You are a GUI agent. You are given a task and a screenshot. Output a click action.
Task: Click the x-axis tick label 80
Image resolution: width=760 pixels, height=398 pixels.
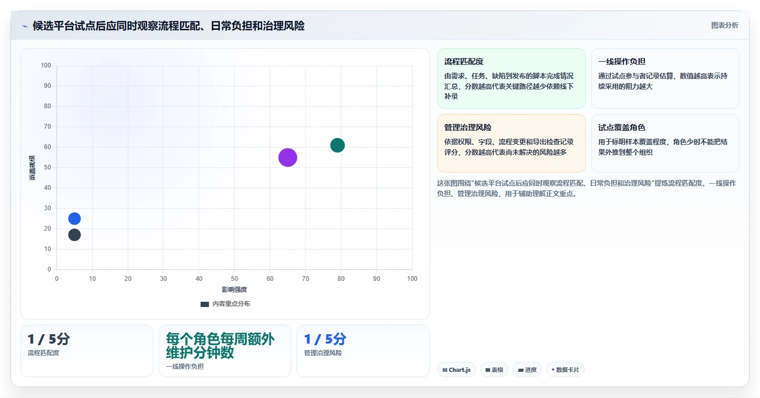(341, 279)
